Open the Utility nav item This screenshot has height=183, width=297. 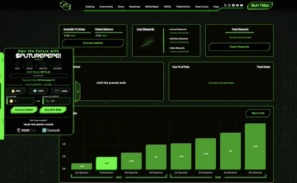pos(167,7)
